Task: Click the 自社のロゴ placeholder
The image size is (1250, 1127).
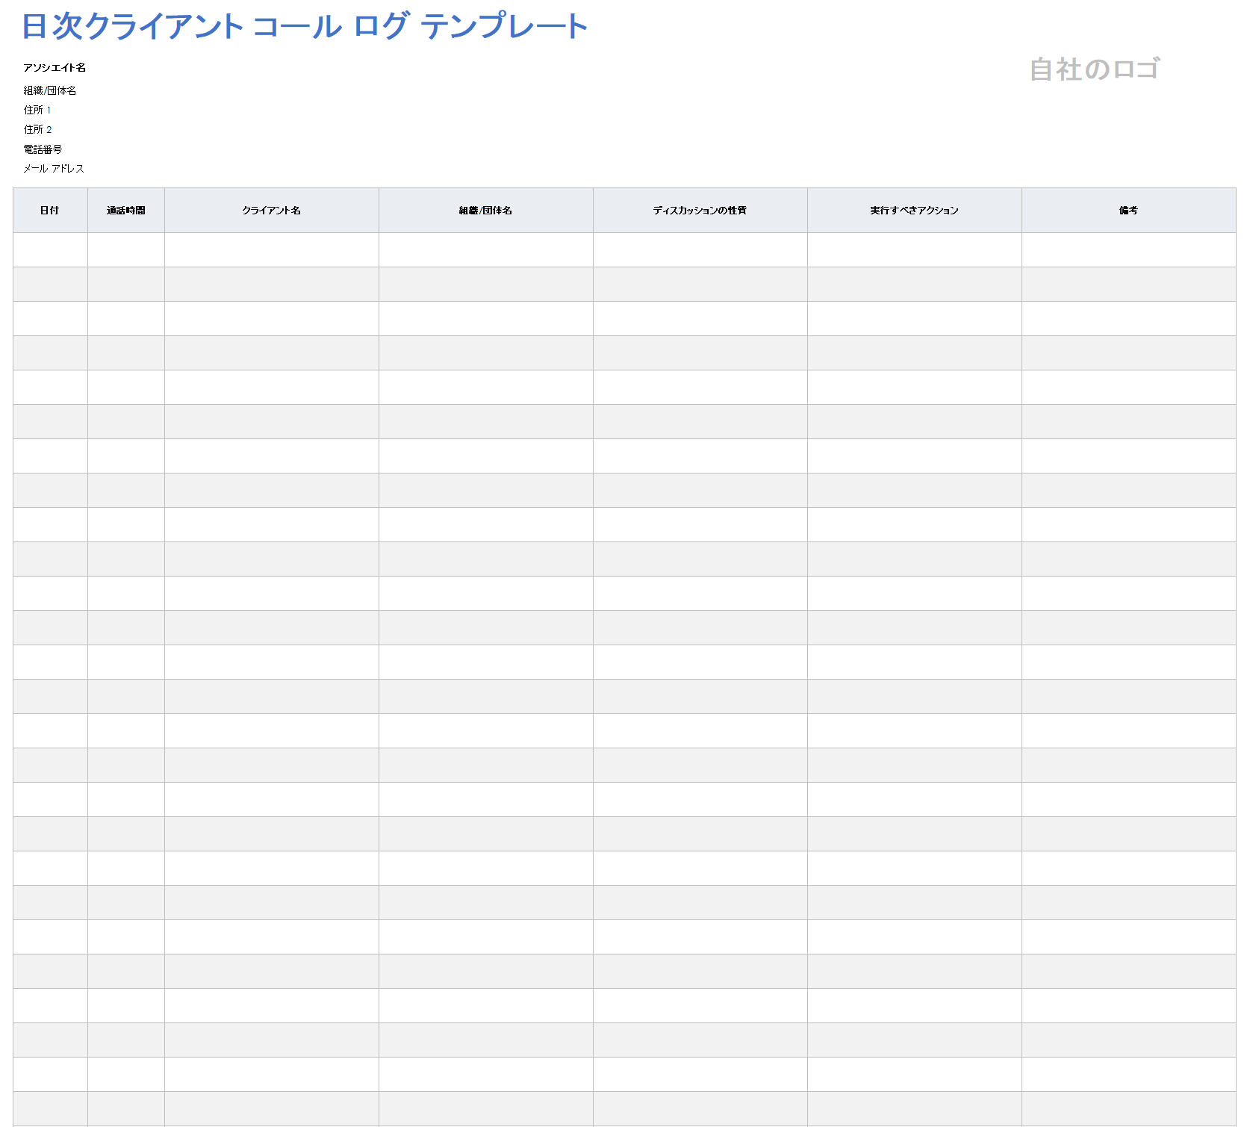Action: click(1095, 69)
